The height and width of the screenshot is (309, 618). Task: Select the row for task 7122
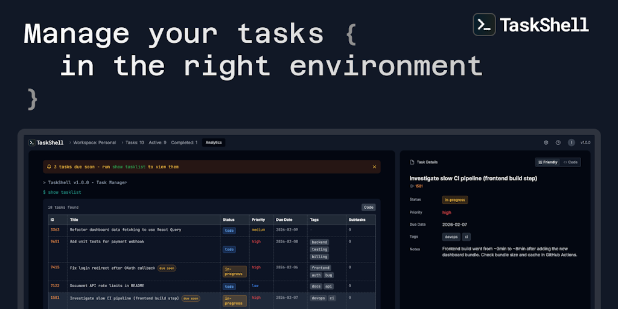click(106, 286)
